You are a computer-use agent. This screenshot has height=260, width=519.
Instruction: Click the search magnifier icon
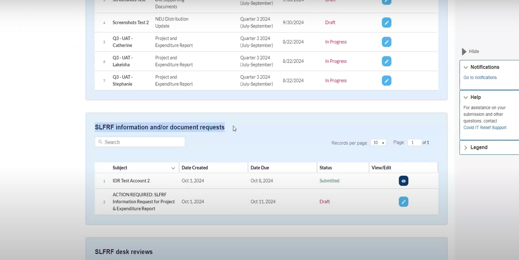coord(101,142)
